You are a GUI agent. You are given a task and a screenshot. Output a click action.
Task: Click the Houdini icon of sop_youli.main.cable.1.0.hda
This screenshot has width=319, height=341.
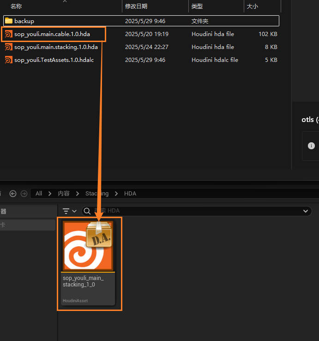[8, 34]
